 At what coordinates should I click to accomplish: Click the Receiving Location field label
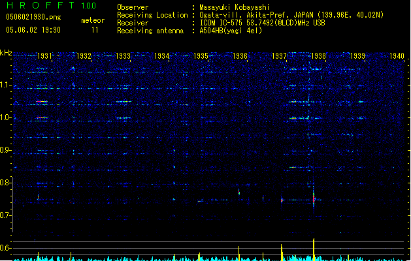coord(152,15)
